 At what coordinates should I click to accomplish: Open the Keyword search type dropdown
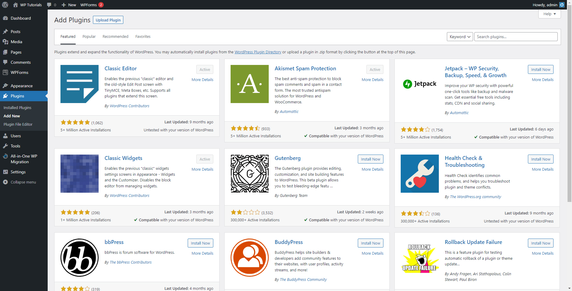click(x=460, y=37)
